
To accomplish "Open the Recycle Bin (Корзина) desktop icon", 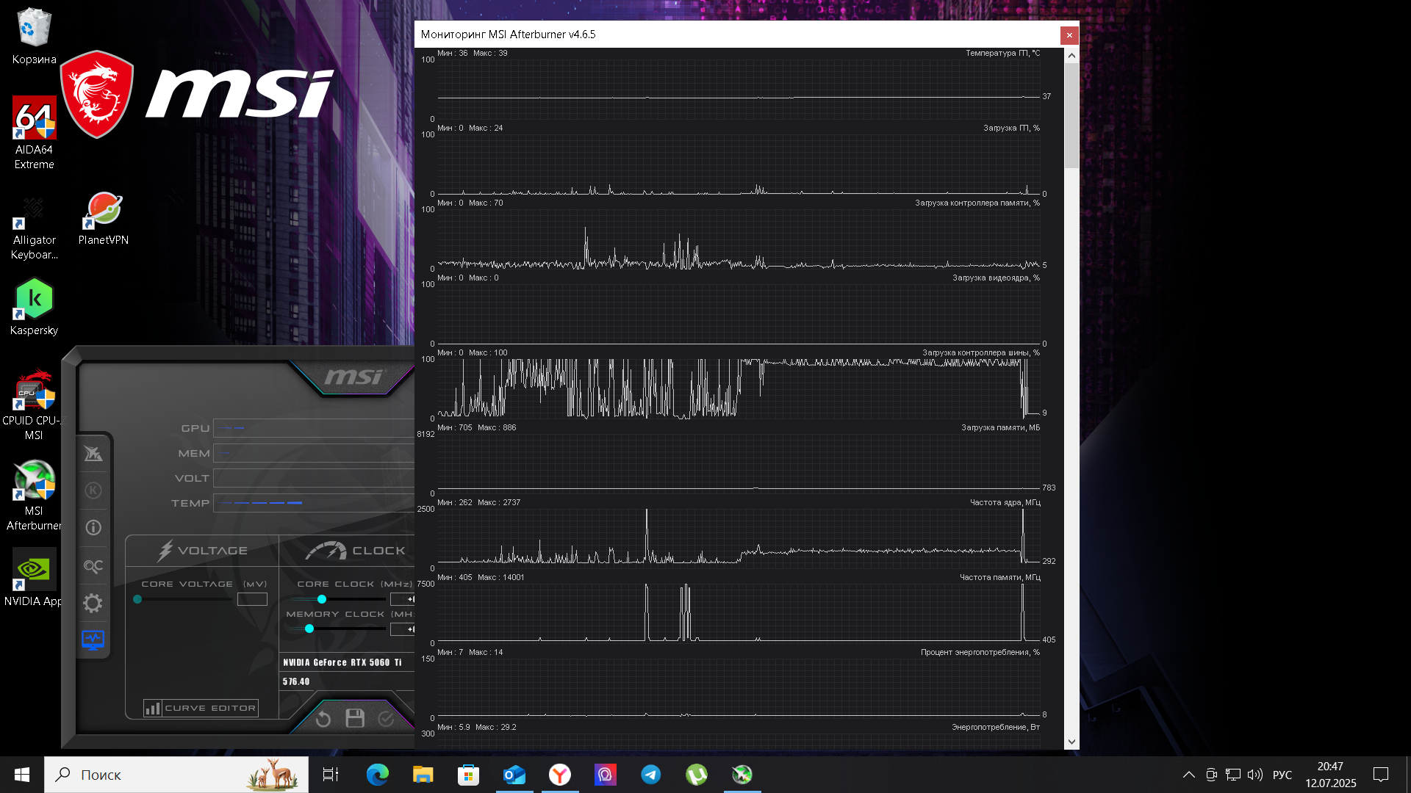I will click(x=34, y=37).
